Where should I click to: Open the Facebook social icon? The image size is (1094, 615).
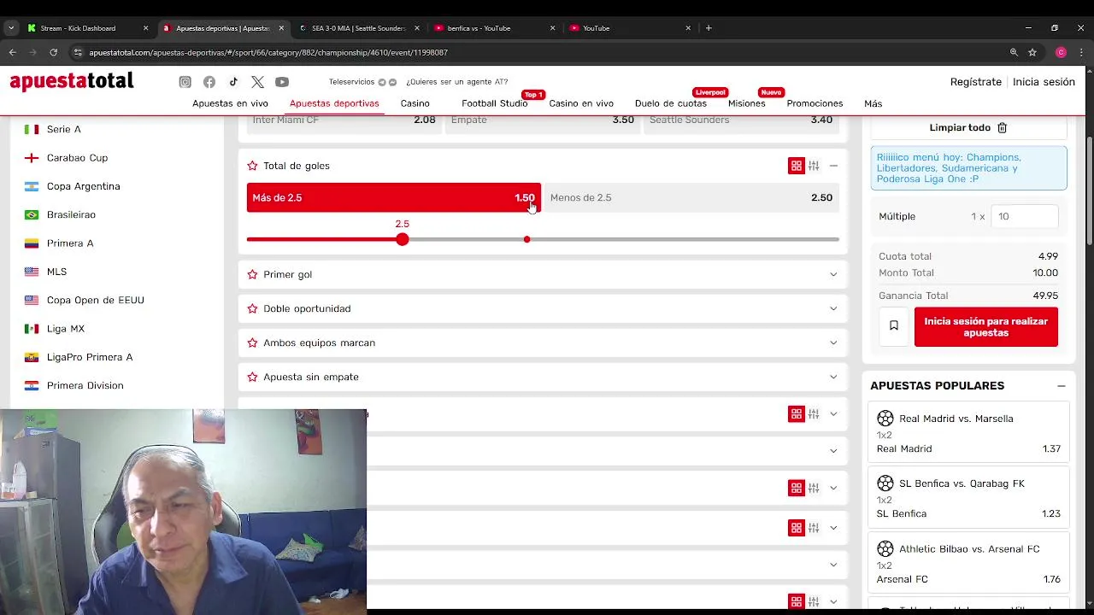click(x=209, y=82)
